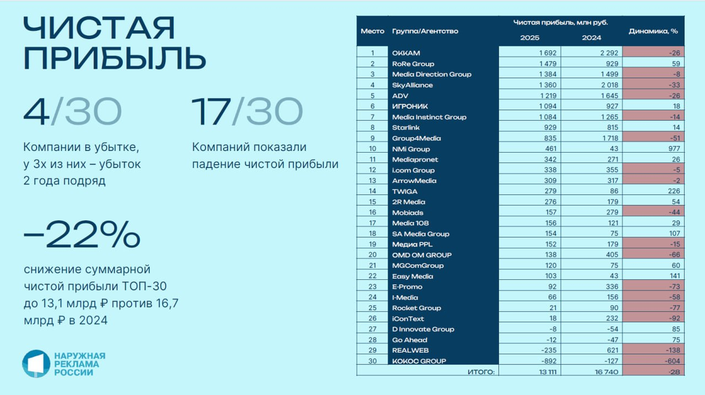Click the Место column header
The height and width of the screenshot is (395, 705).
click(372, 31)
